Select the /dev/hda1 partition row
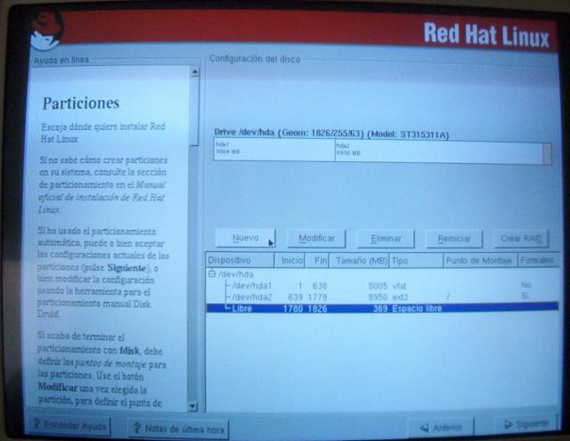The width and height of the screenshot is (570, 441). point(382,286)
